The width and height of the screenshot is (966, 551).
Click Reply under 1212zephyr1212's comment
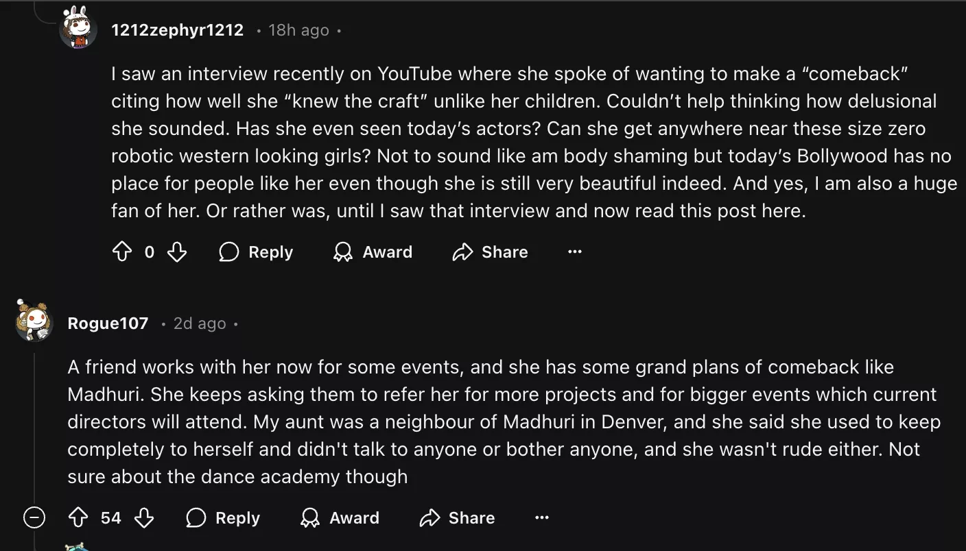click(x=256, y=252)
